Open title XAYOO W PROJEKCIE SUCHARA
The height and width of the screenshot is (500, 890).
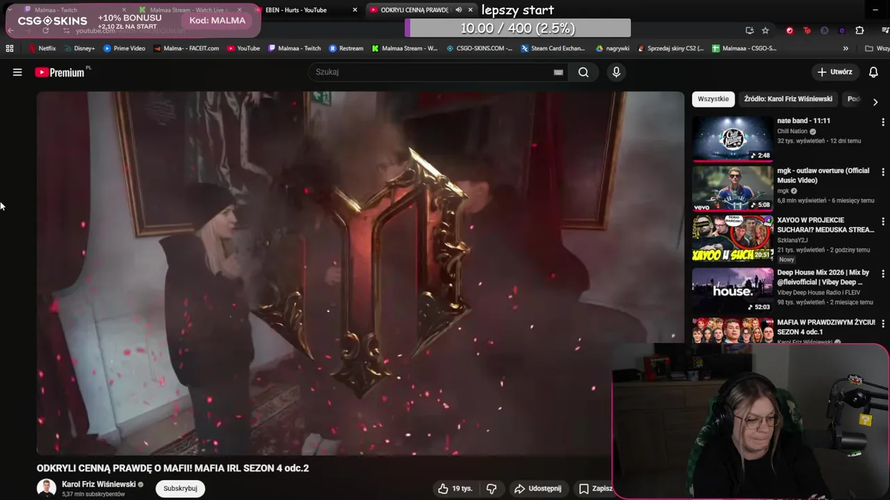click(x=825, y=225)
